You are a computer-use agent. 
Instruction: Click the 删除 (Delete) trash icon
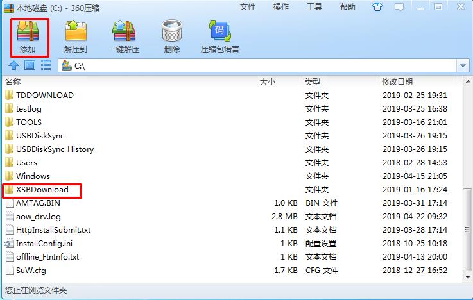(172, 34)
